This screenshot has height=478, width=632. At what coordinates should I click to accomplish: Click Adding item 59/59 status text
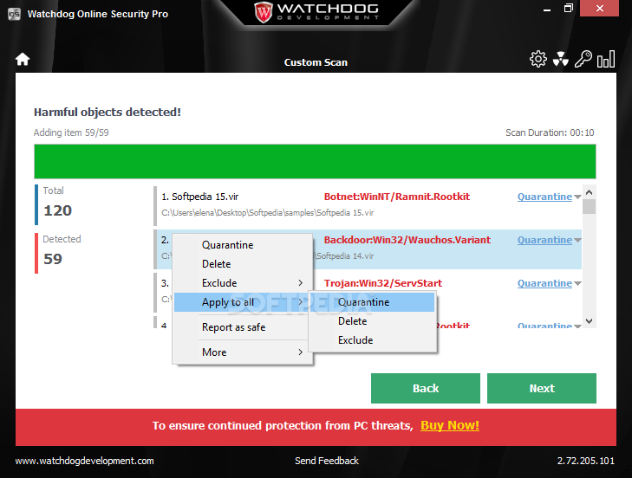coord(71,132)
